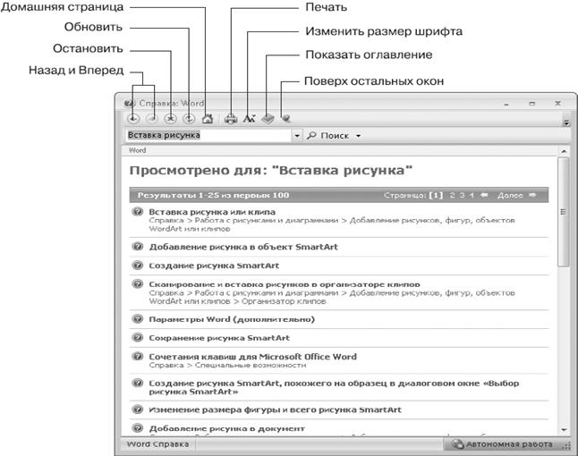Change font size icon
578x456 pixels.
coord(250,119)
